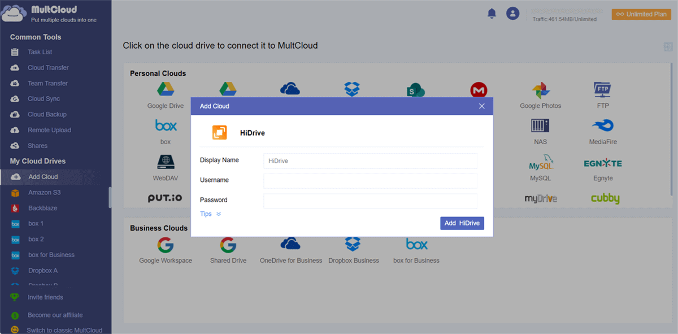
Task: Click the Traffic usage text
Action: [564, 19]
